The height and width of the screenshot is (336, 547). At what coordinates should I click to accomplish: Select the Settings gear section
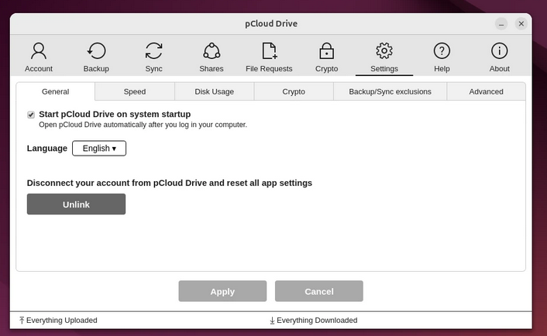[384, 57]
